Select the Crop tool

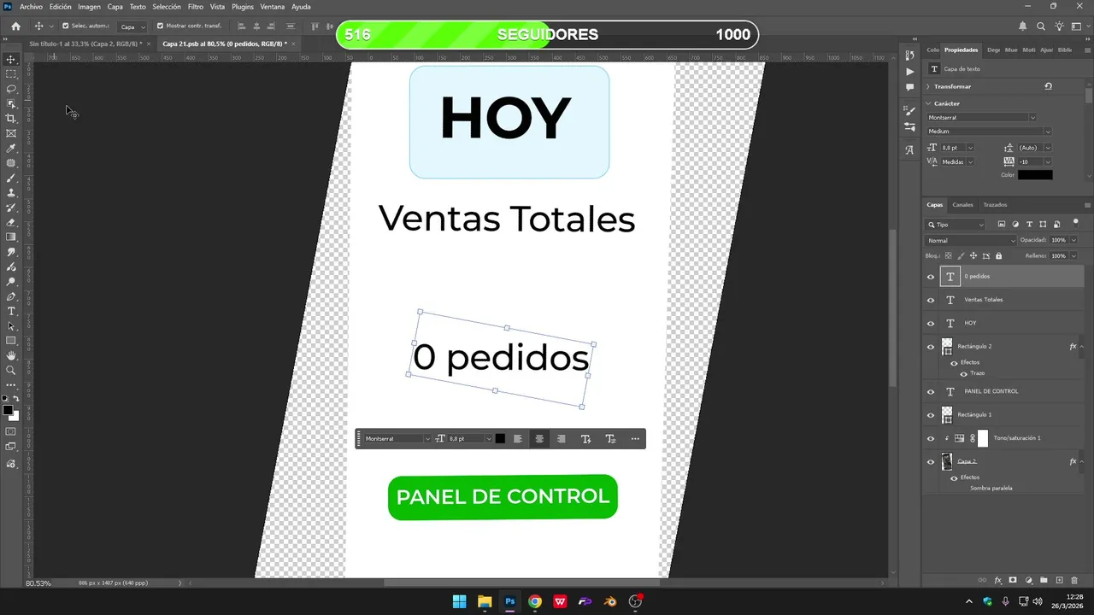tap(11, 119)
